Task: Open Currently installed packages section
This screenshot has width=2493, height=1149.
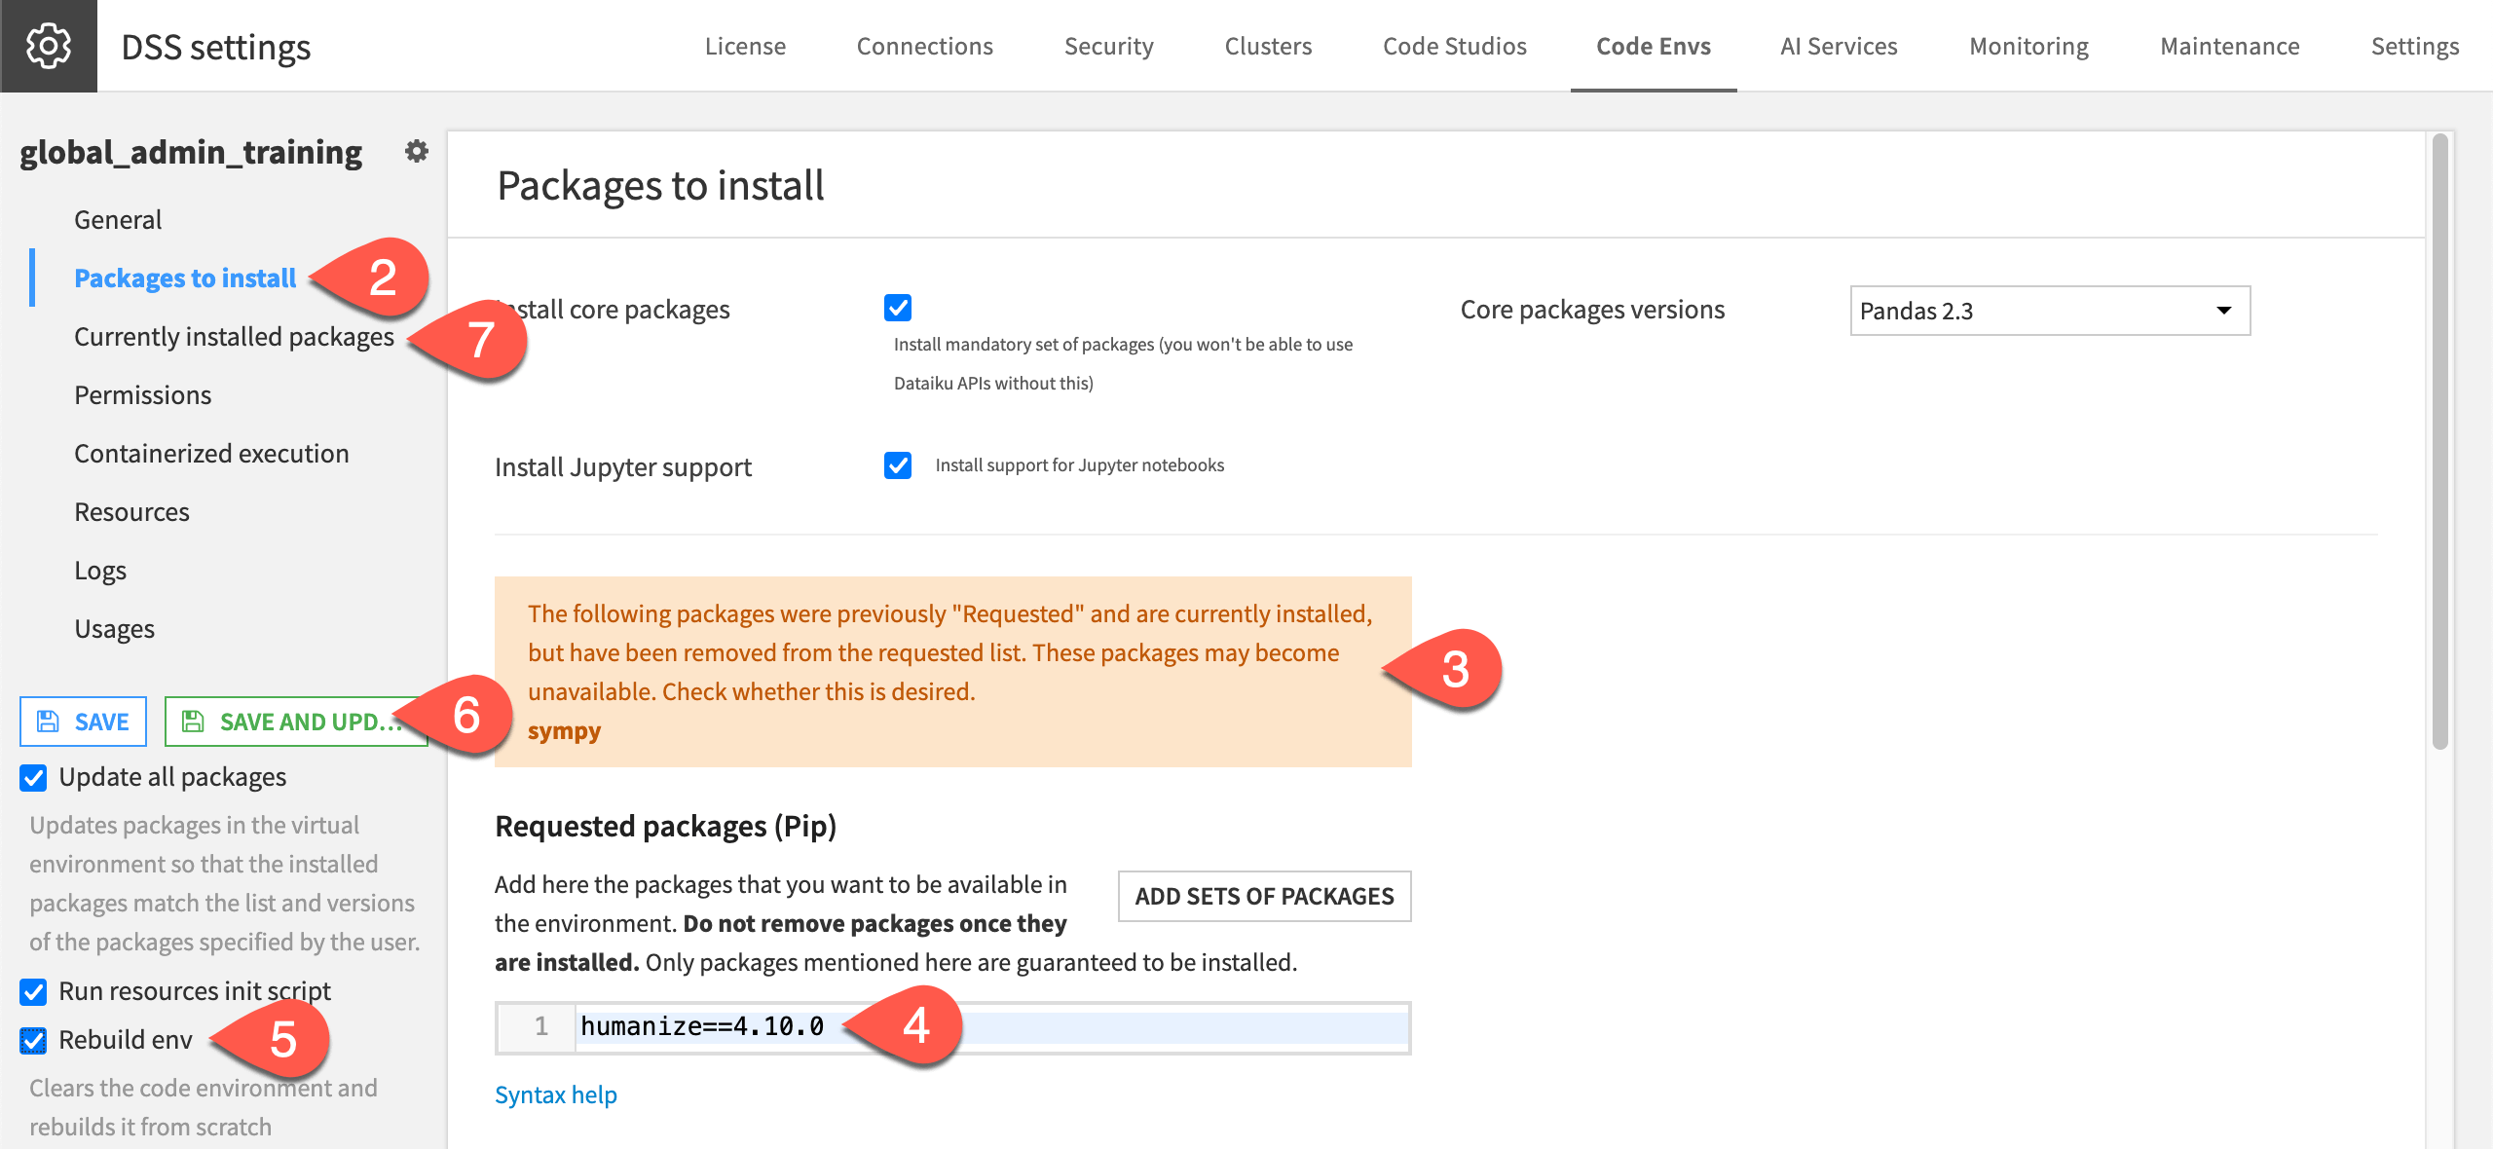Action: coord(234,336)
